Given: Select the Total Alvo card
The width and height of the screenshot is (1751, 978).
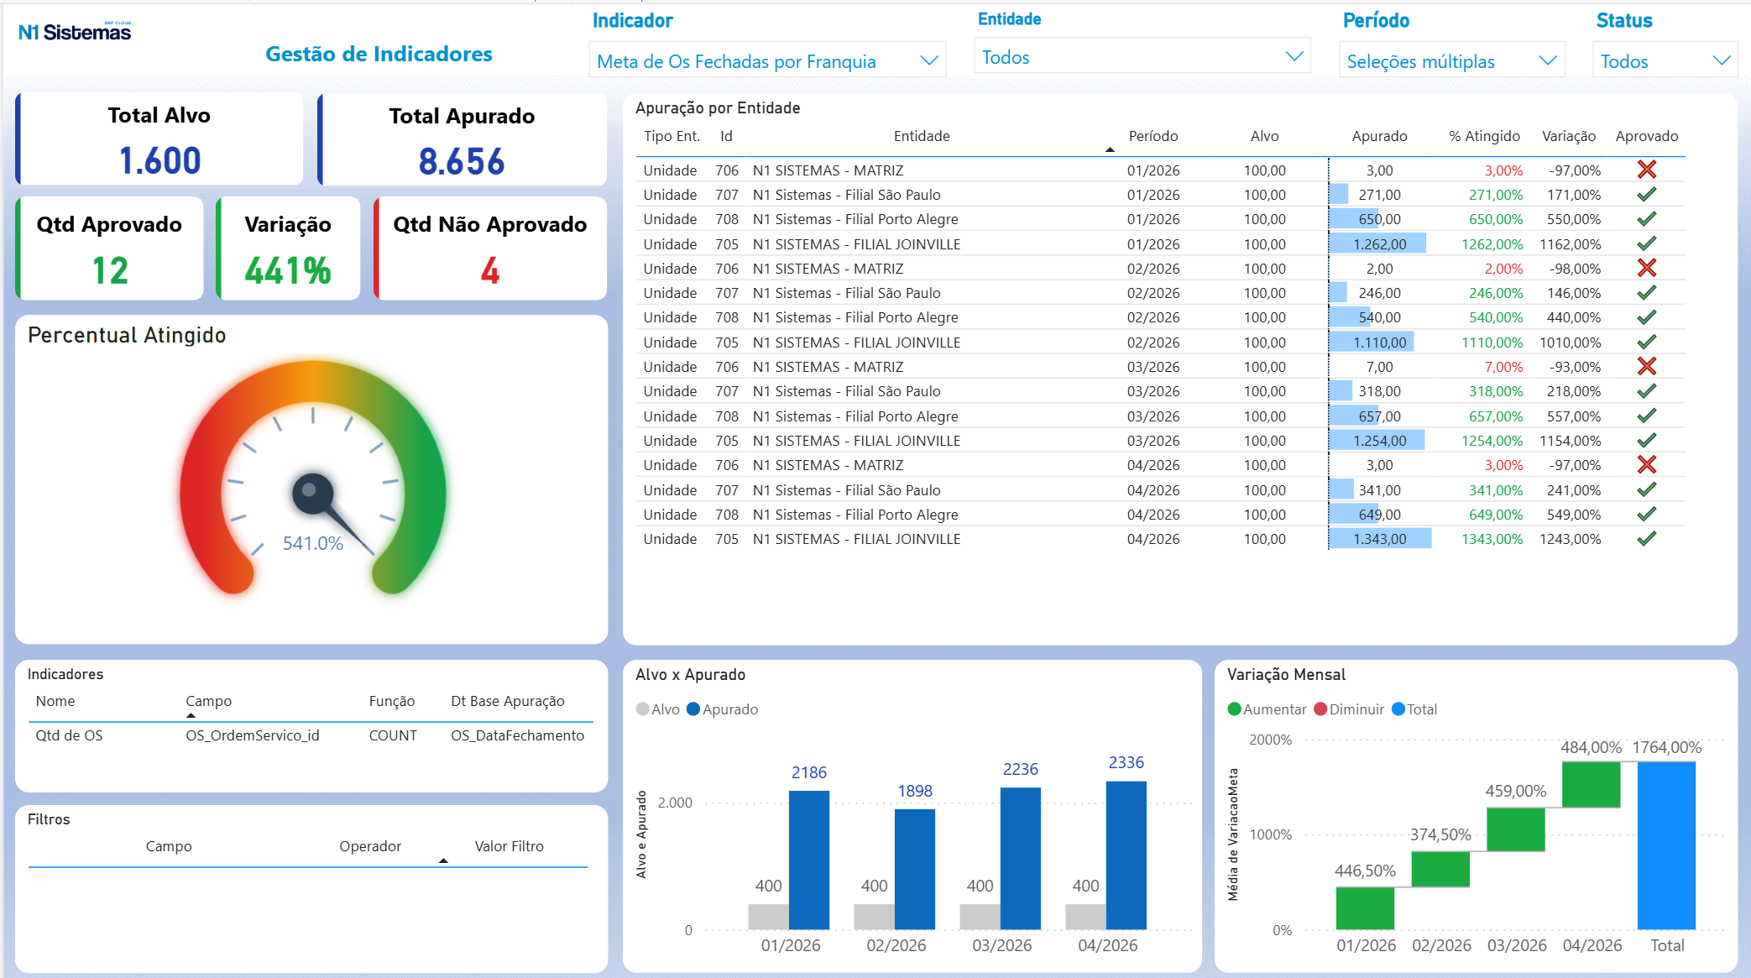Looking at the screenshot, I should [x=159, y=139].
